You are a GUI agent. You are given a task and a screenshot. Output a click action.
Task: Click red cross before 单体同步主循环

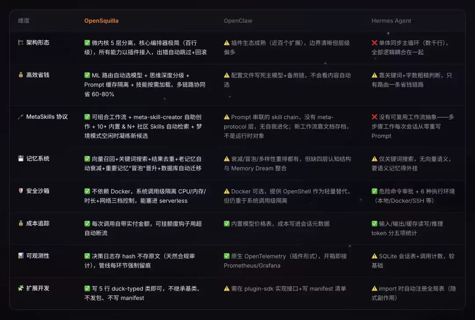(x=374, y=43)
